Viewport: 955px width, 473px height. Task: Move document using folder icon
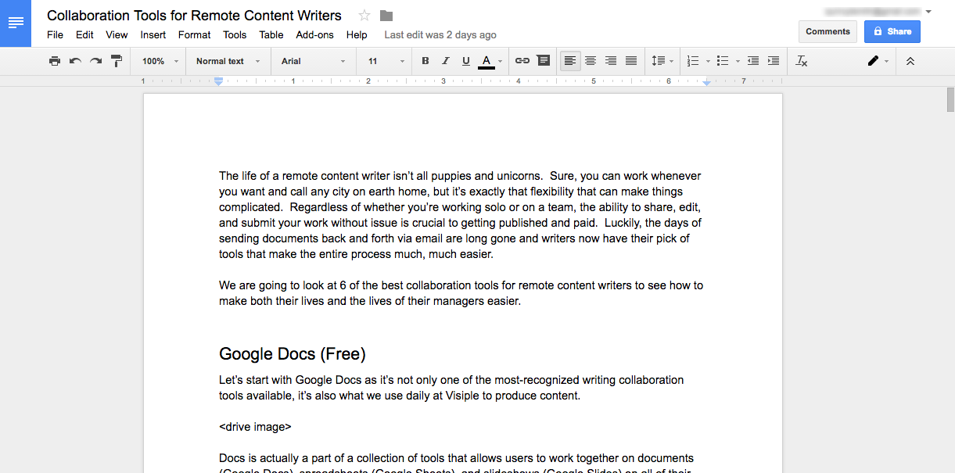(386, 16)
